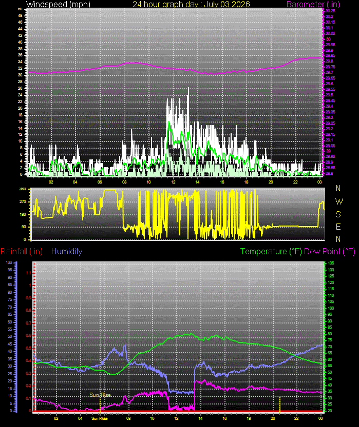The height and width of the screenshot is (427, 359).
Task: Click the "Sun Rise" label inside the lower chart
Action: (x=100, y=395)
